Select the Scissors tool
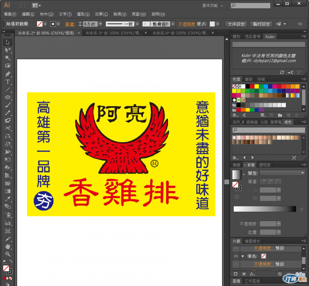This screenshot has width=309, height=286. tap(7, 128)
